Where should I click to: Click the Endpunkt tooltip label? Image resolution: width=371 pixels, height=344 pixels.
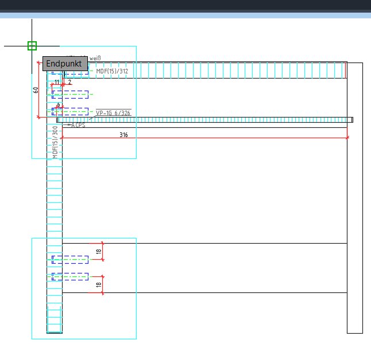64,64
